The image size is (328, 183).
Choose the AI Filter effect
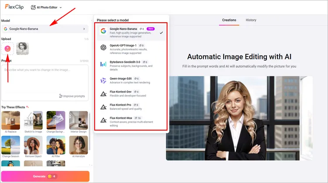pyautogui.click(x=56, y=147)
